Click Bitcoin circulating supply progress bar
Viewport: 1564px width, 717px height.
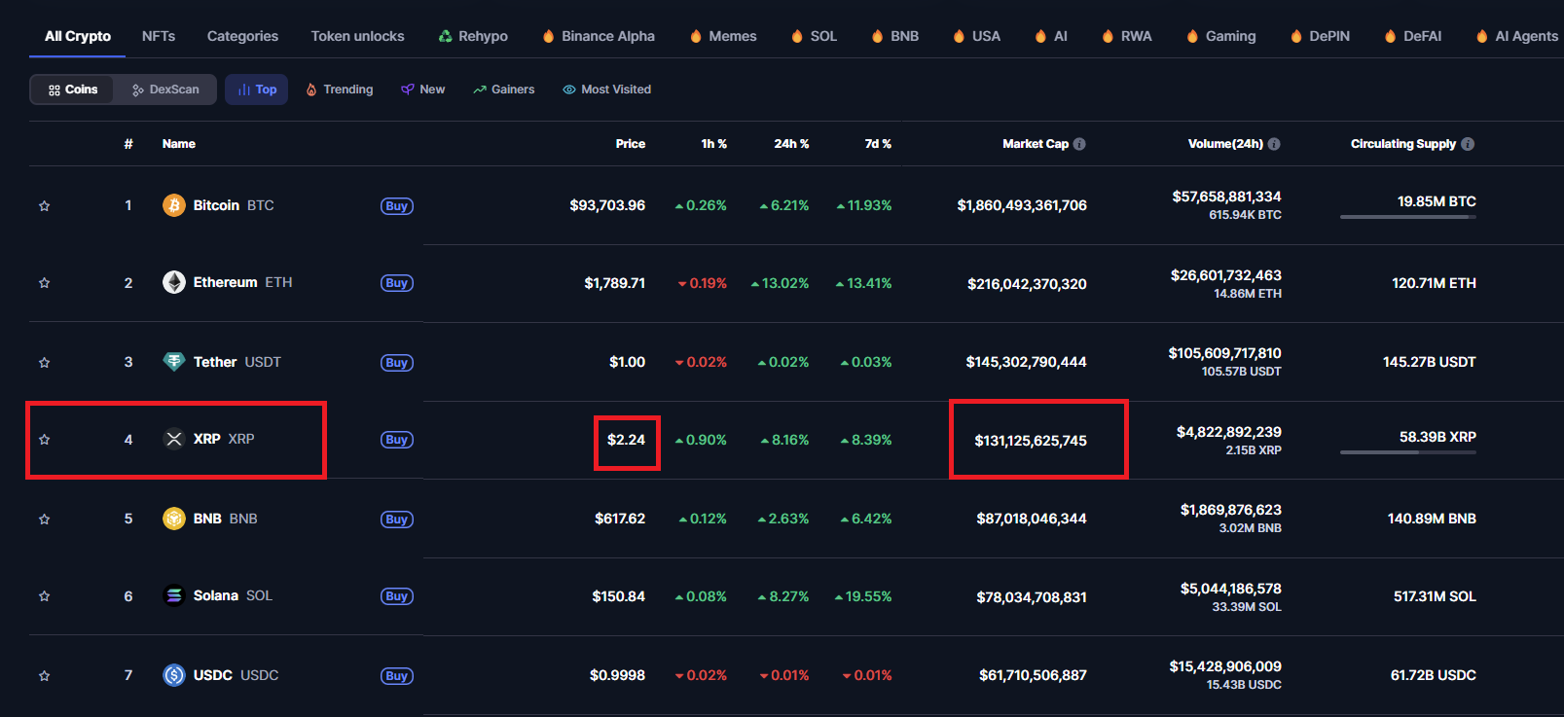coord(1408,217)
